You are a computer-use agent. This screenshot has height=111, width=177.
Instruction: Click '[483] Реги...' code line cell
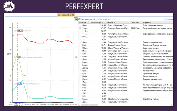click(136, 28)
